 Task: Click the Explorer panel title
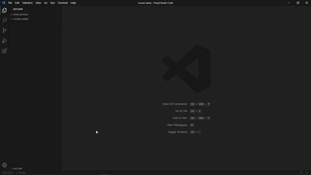pyautogui.click(x=18, y=9)
